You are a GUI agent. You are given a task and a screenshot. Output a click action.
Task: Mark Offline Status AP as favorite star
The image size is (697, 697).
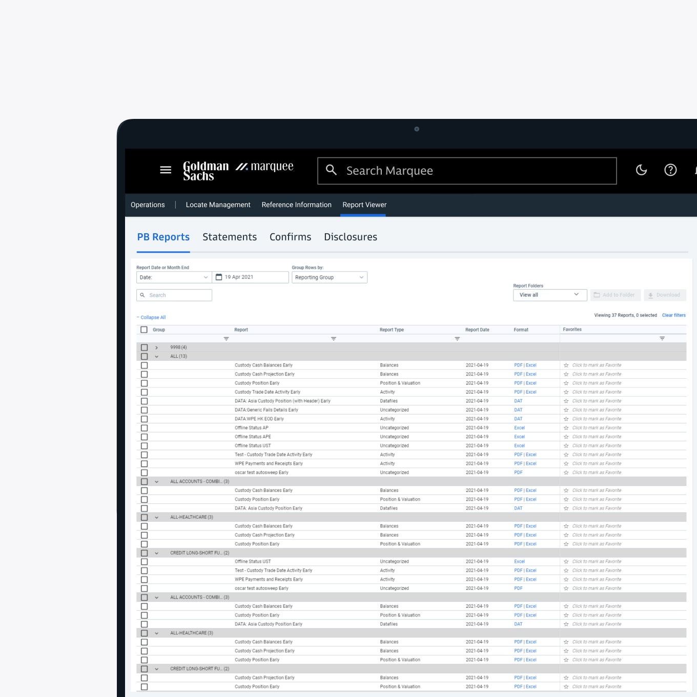pos(566,428)
